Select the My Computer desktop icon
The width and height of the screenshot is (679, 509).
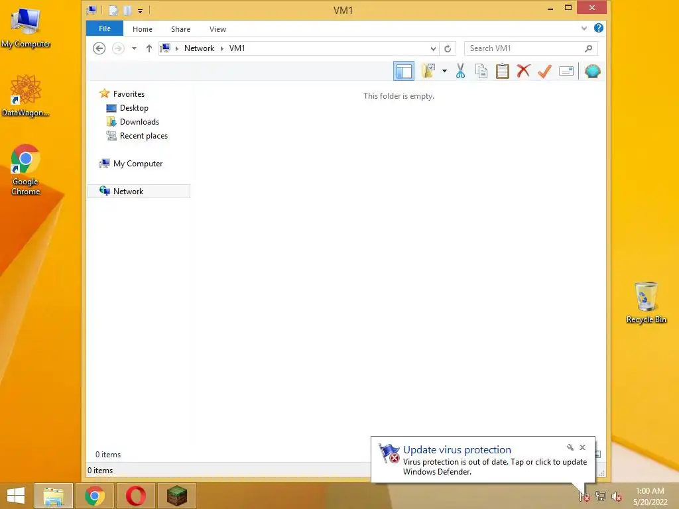click(x=26, y=28)
